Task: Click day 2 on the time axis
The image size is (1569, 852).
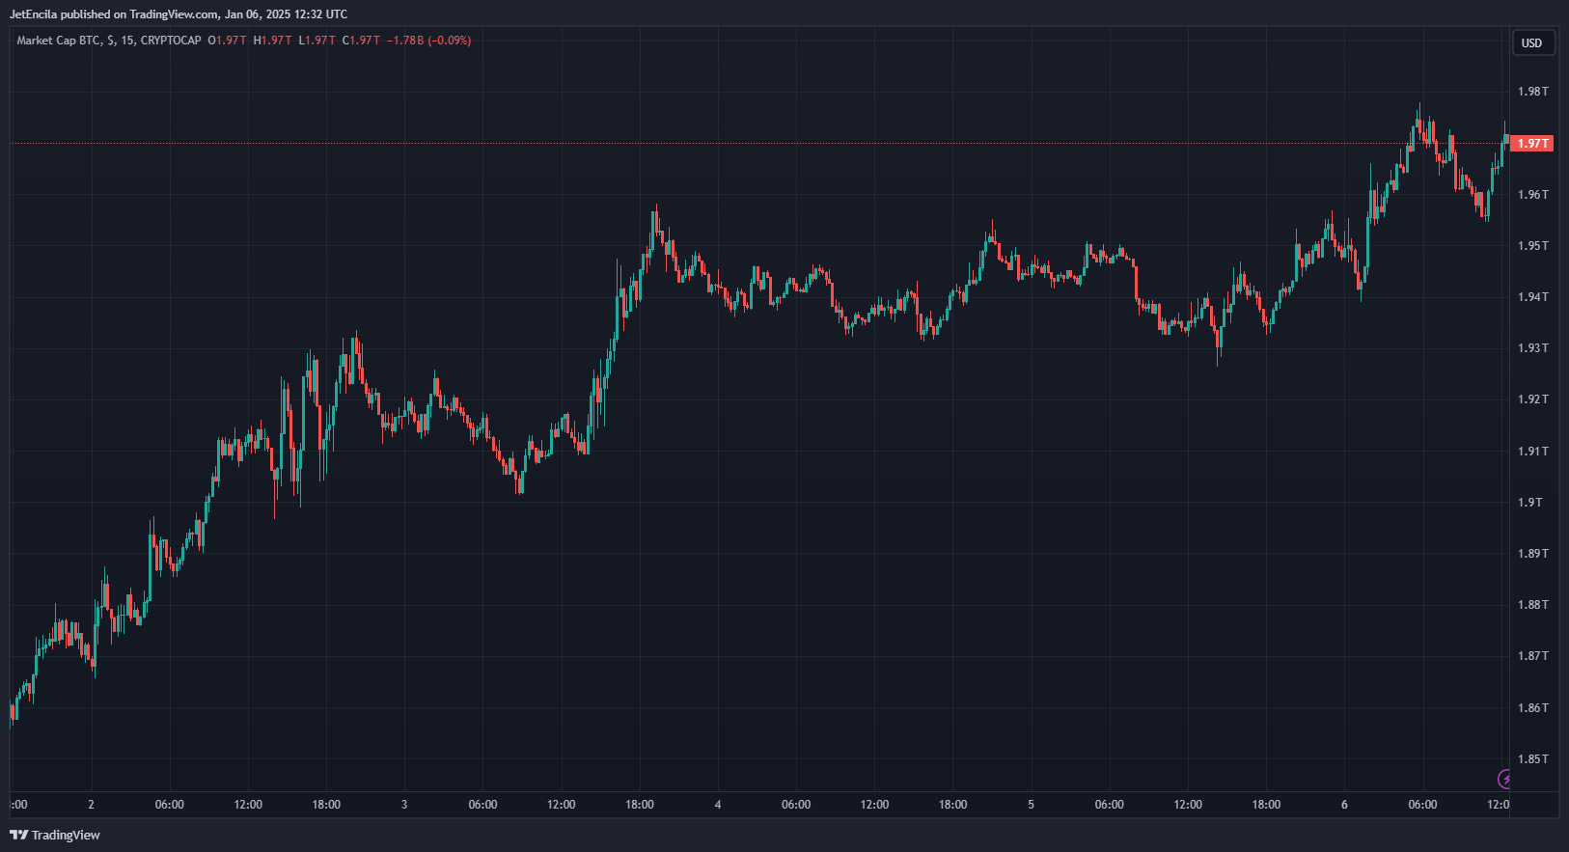Action: coord(91,805)
